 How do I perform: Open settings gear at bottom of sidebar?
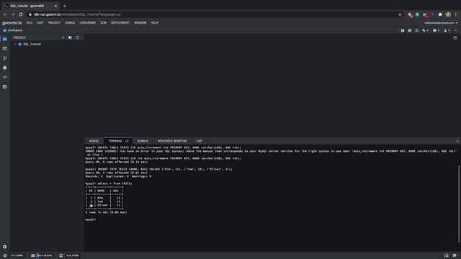(x=5, y=247)
